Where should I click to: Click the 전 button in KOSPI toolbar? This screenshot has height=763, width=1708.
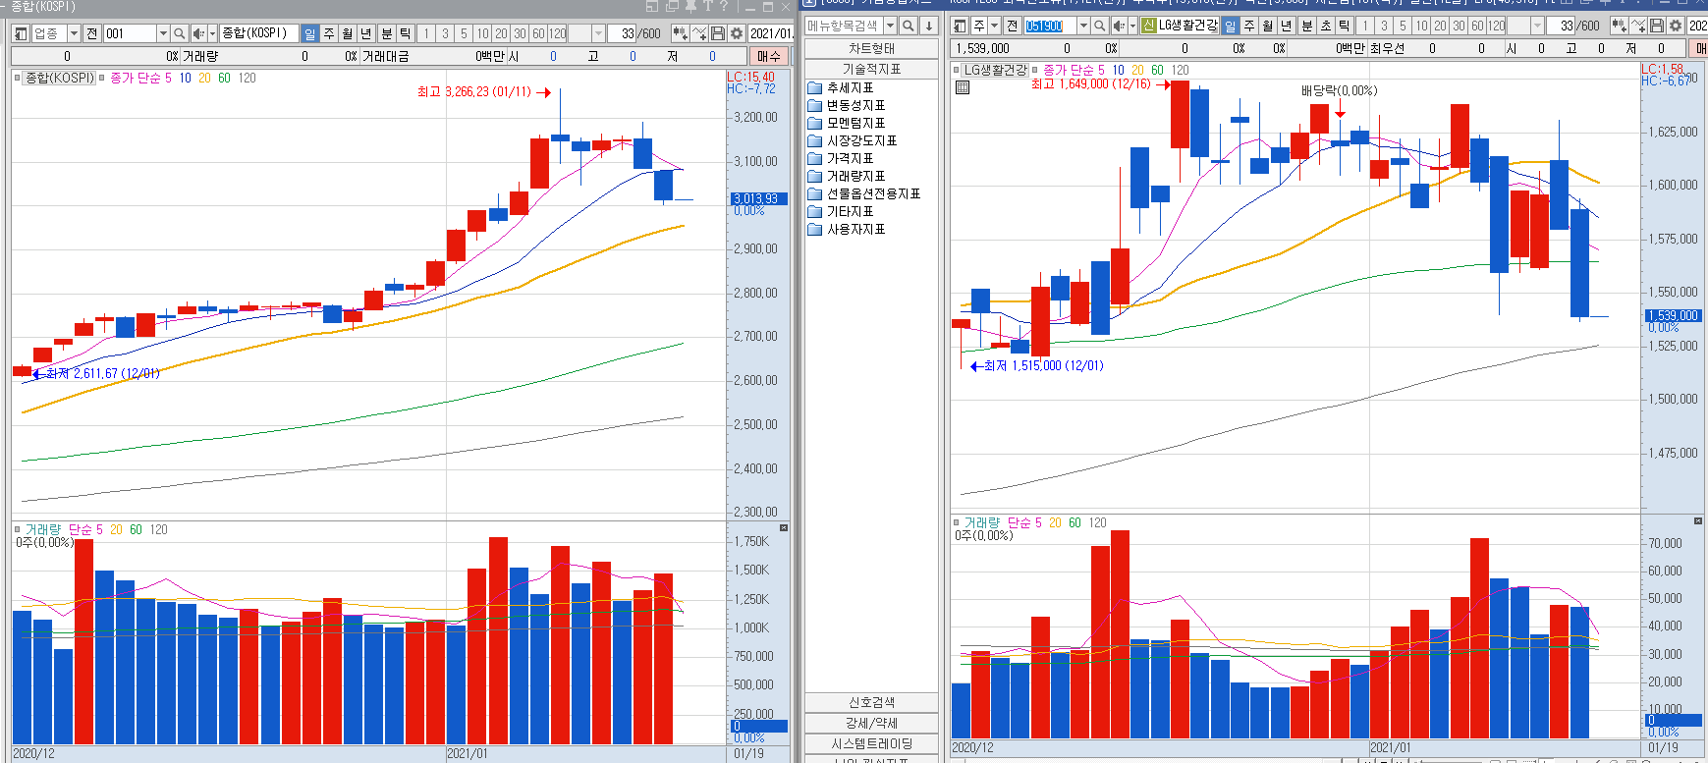point(92,33)
